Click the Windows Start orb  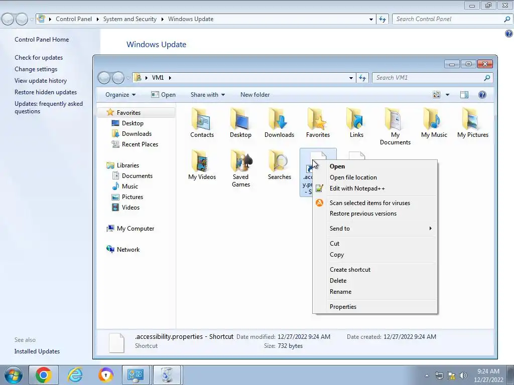[14, 375]
